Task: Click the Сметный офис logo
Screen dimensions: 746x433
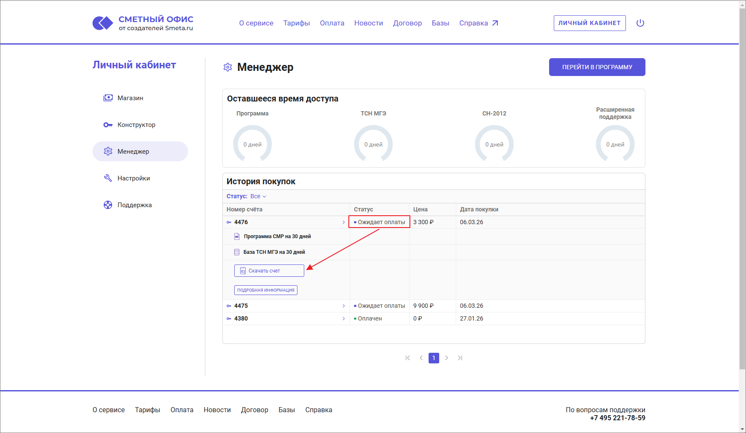Action: 143,23
